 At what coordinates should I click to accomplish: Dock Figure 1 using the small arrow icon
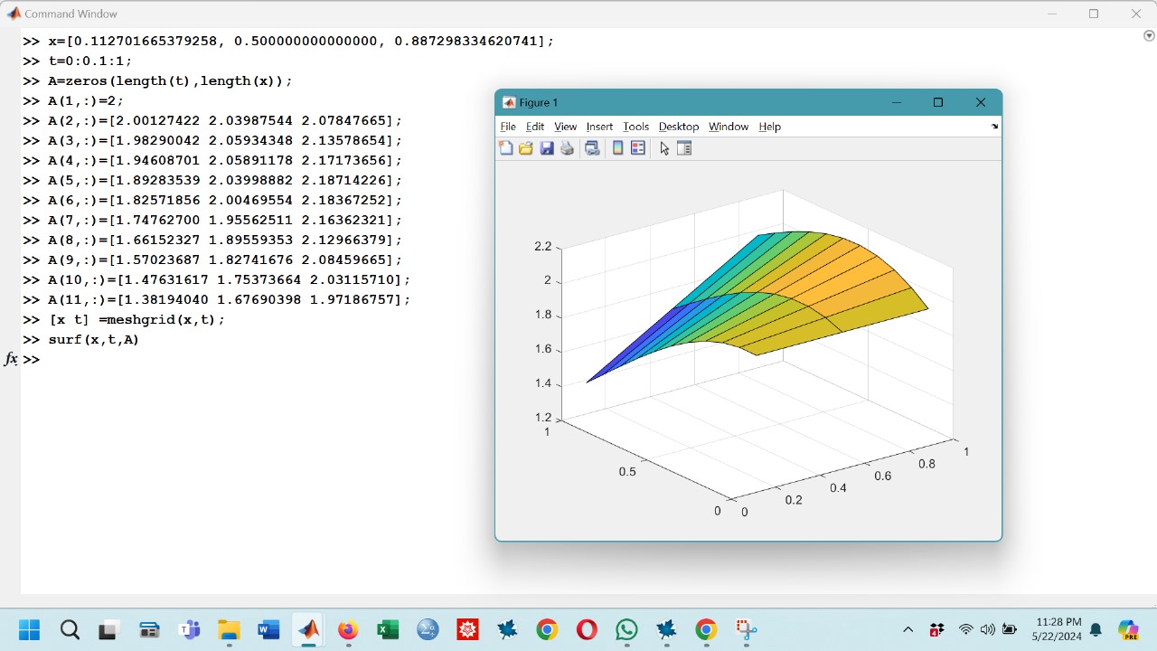pyautogui.click(x=995, y=127)
